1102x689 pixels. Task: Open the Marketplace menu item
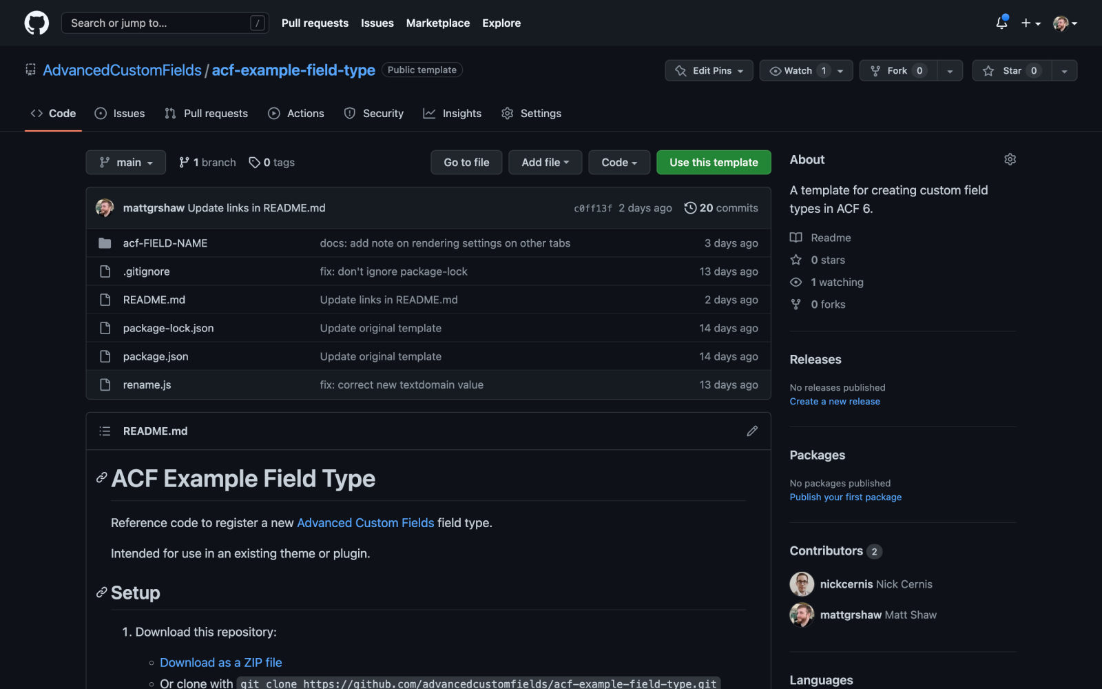tap(438, 23)
